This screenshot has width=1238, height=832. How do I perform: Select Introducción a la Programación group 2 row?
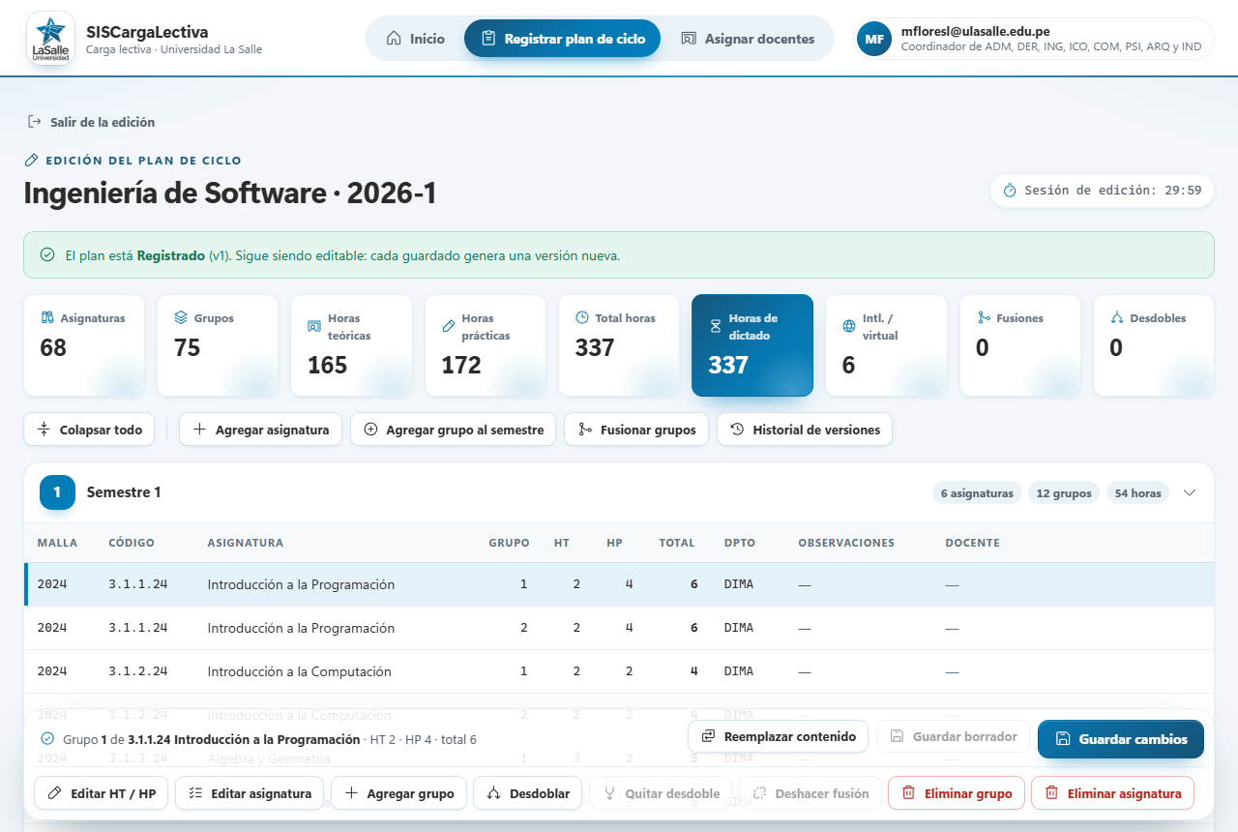click(x=619, y=628)
